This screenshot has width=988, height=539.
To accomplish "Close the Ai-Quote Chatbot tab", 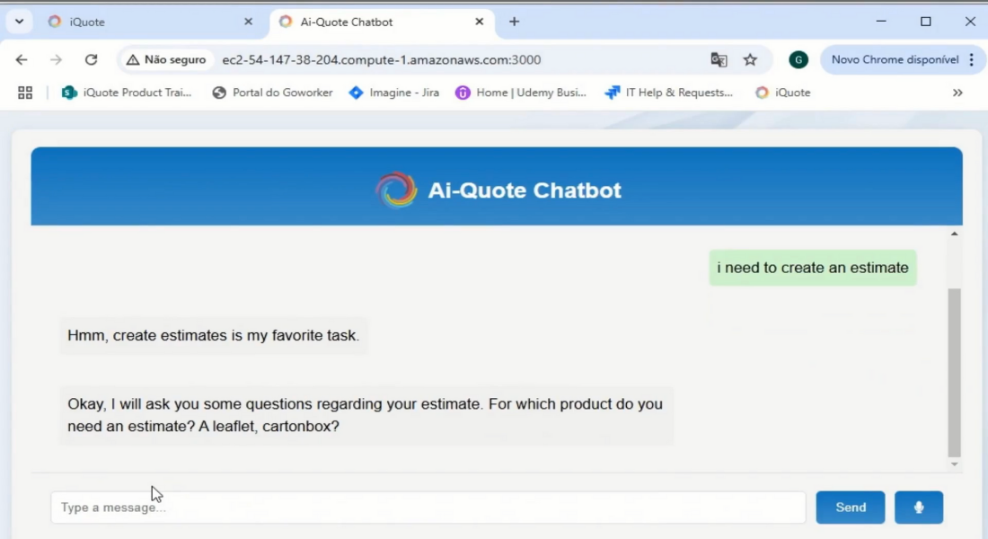I will 480,22.
